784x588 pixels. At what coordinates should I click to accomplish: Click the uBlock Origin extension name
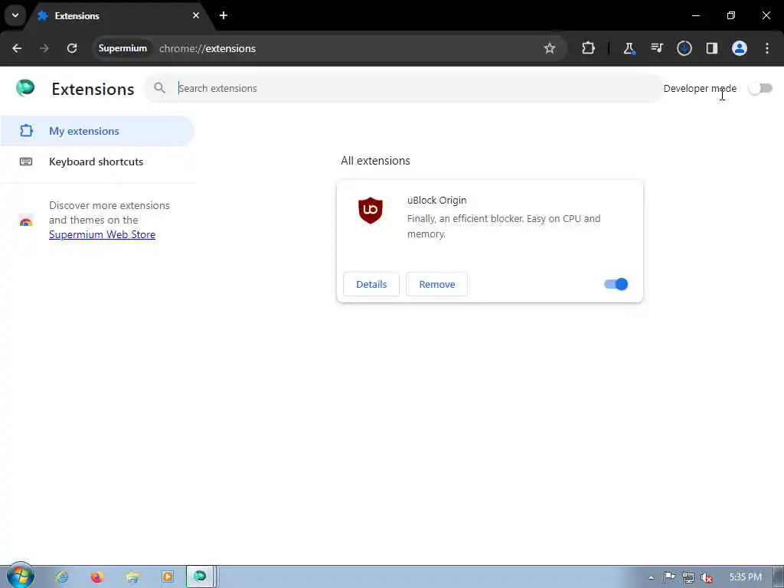(436, 200)
